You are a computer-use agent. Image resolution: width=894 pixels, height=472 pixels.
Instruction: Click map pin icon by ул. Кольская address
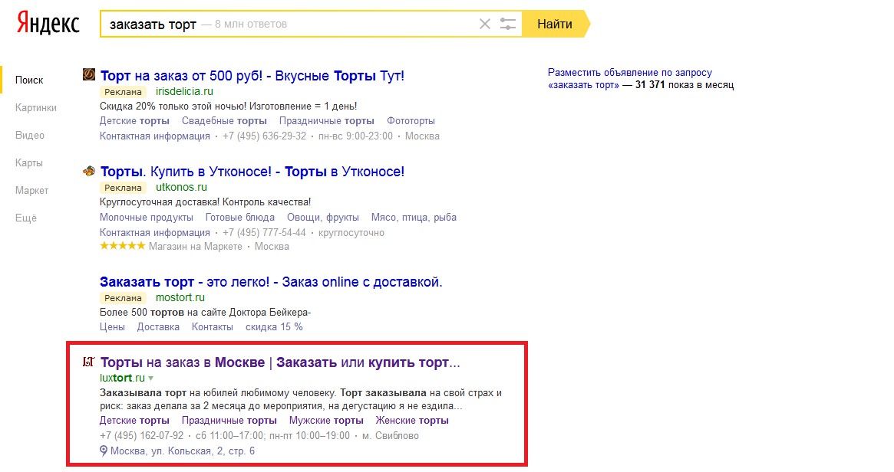tap(103, 451)
